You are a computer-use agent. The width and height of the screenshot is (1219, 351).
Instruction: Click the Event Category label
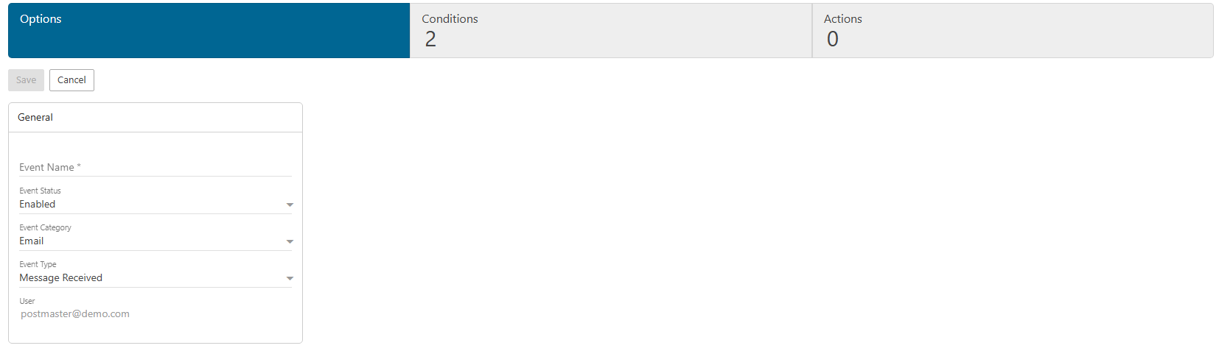click(45, 227)
